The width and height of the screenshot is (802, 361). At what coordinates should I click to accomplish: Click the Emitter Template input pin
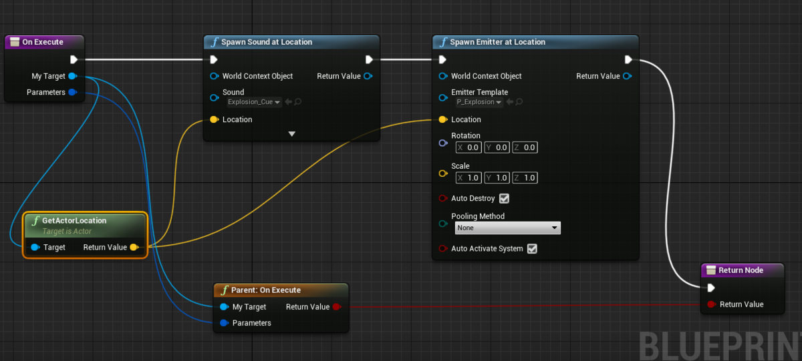coord(442,97)
